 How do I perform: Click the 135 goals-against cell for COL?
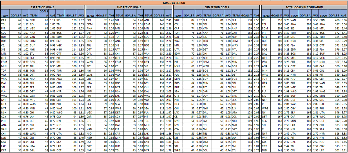[305, 150]
